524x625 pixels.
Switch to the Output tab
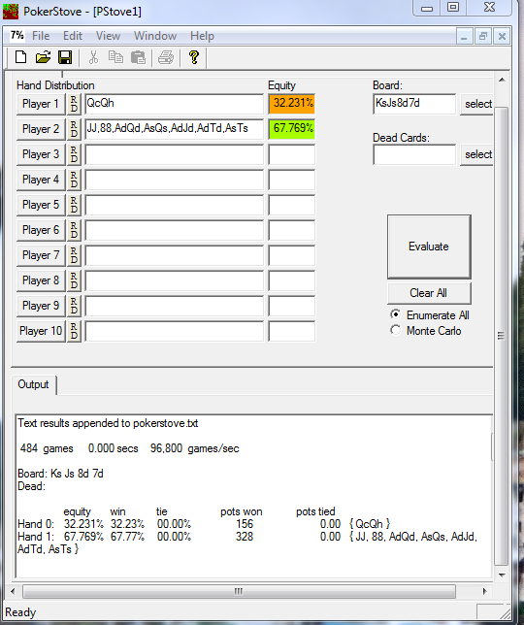pyautogui.click(x=33, y=384)
